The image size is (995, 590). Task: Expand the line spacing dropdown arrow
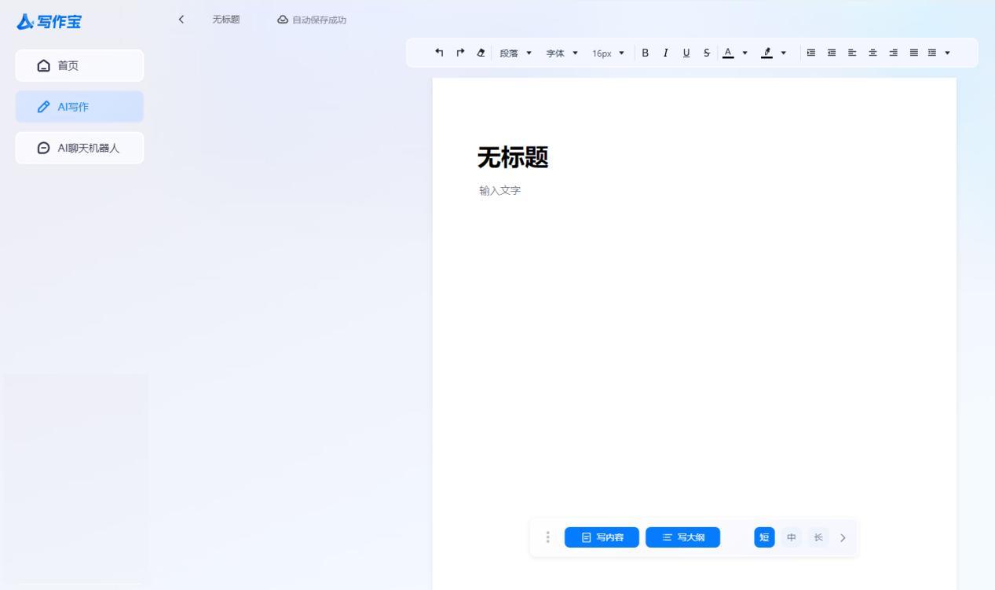click(947, 53)
